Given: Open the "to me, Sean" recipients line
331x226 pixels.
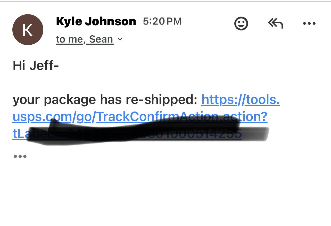Looking at the screenshot, I should (85, 39).
